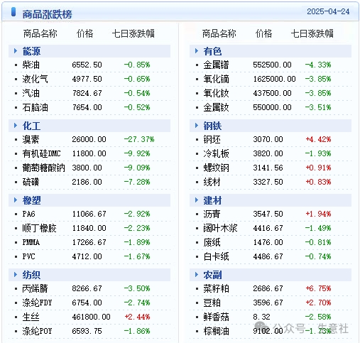Click the 七日涨跌幅 header in left column

[133, 33]
